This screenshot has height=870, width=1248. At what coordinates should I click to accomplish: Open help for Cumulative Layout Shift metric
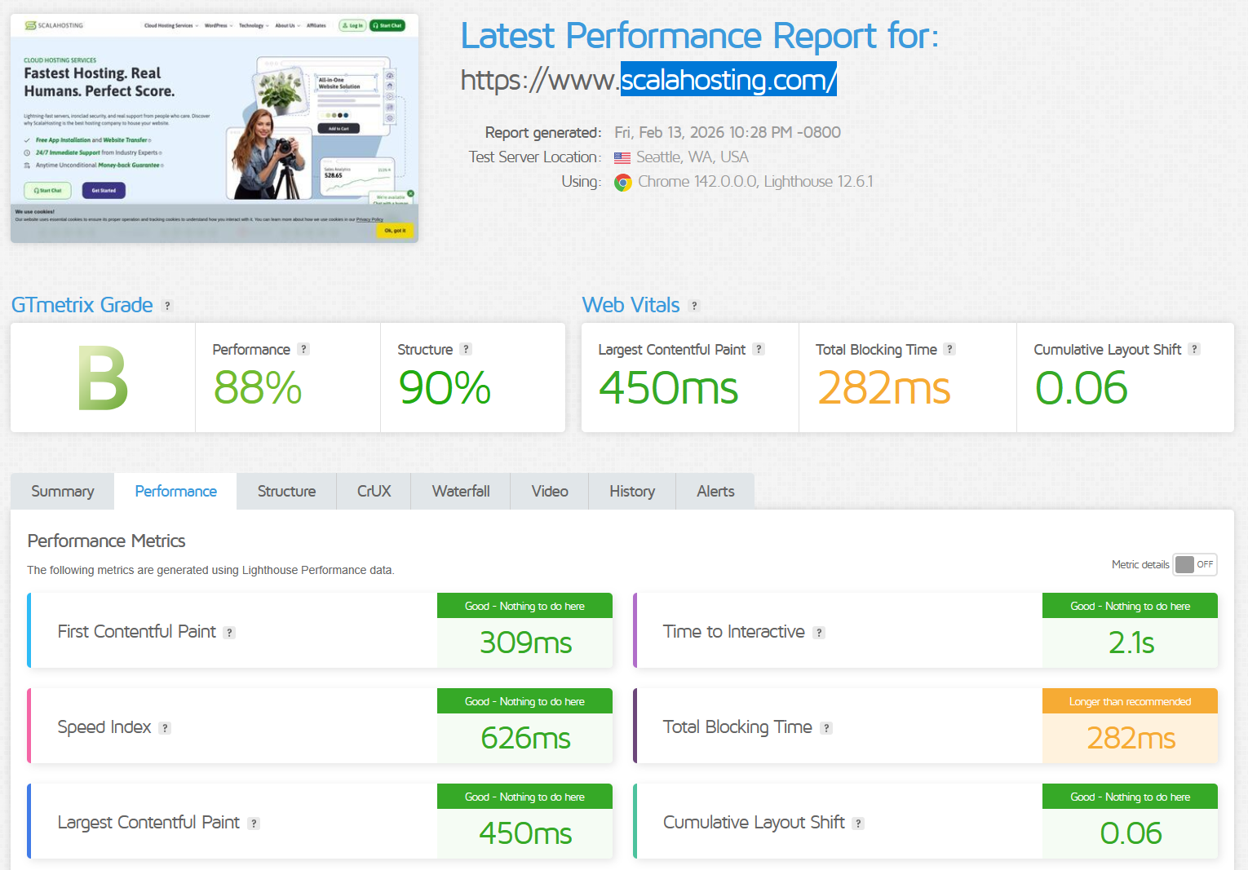pyautogui.click(x=857, y=823)
